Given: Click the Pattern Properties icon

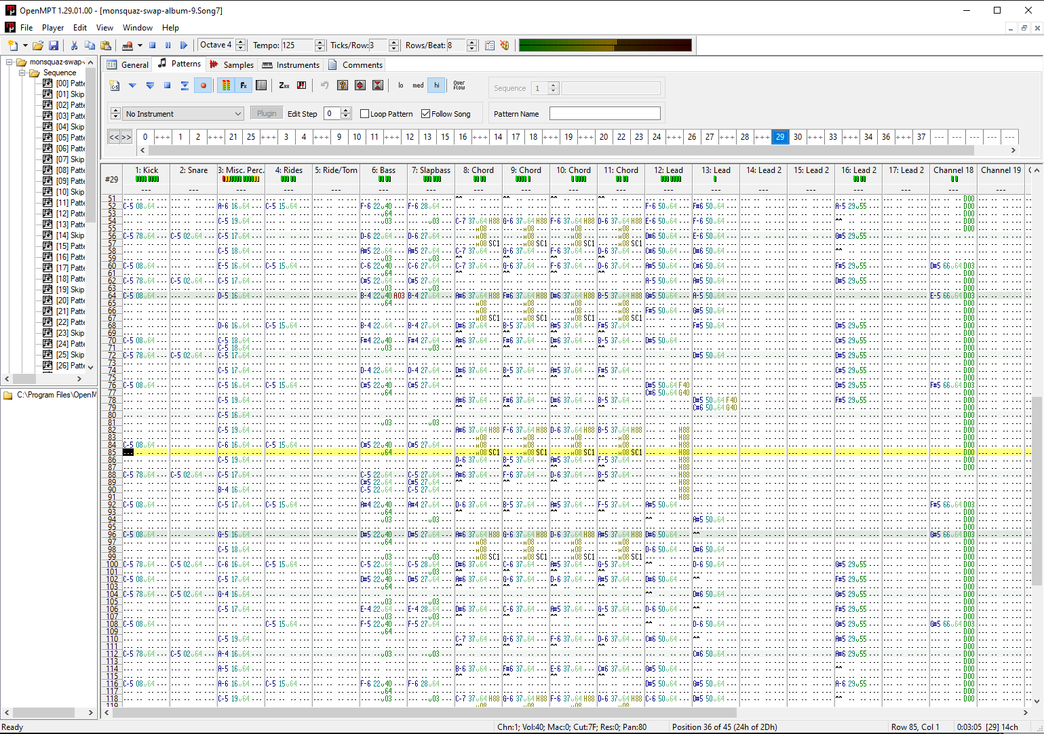Looking at the screenshot, I should coord(261,85).
